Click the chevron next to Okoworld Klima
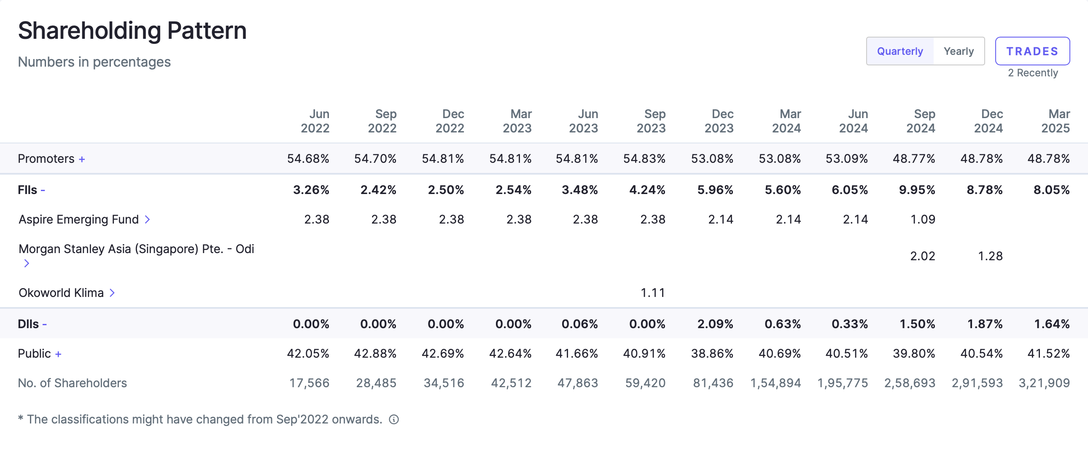The image size is (1088, 453). 112,292
